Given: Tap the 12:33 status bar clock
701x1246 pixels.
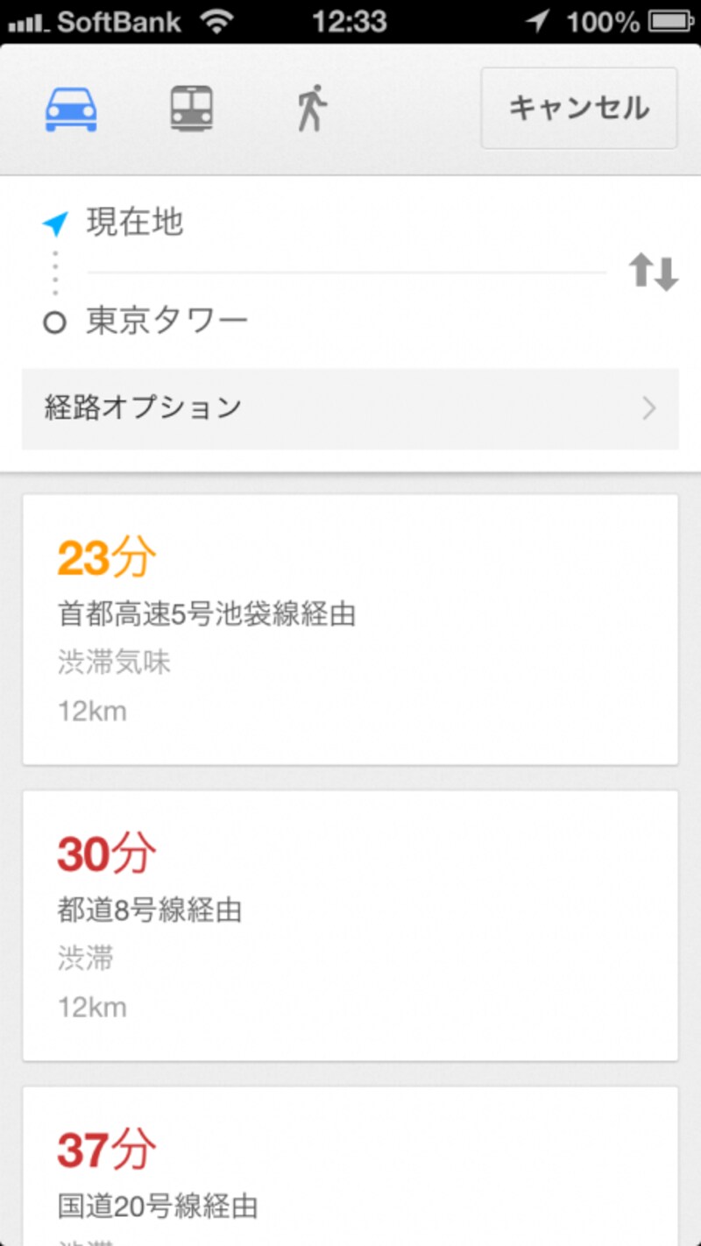Looking at the screenshot, I should pyautogui.click(x=350, y=22).
